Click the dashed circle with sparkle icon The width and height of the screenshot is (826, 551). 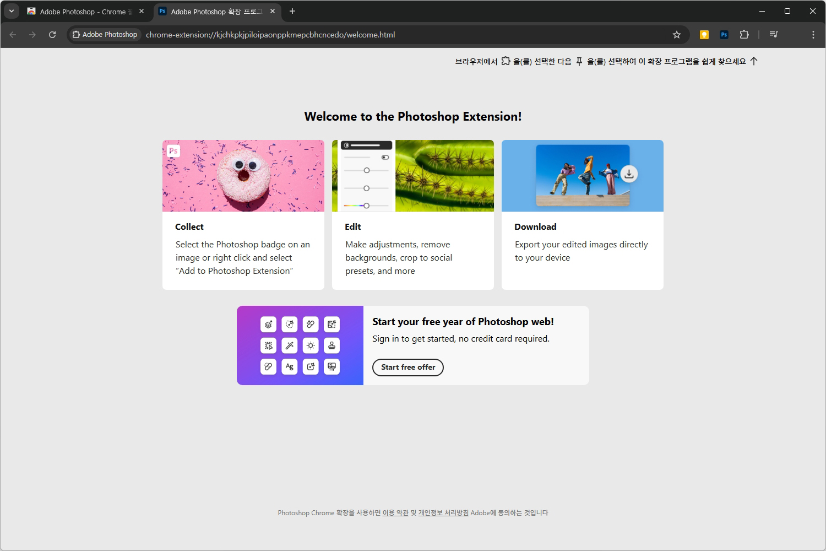click(x=290, y=325)
